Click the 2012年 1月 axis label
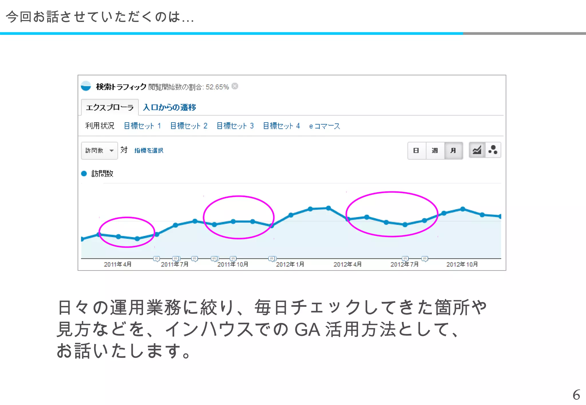This screenshot has width=586, height=405. click(290, 264)
